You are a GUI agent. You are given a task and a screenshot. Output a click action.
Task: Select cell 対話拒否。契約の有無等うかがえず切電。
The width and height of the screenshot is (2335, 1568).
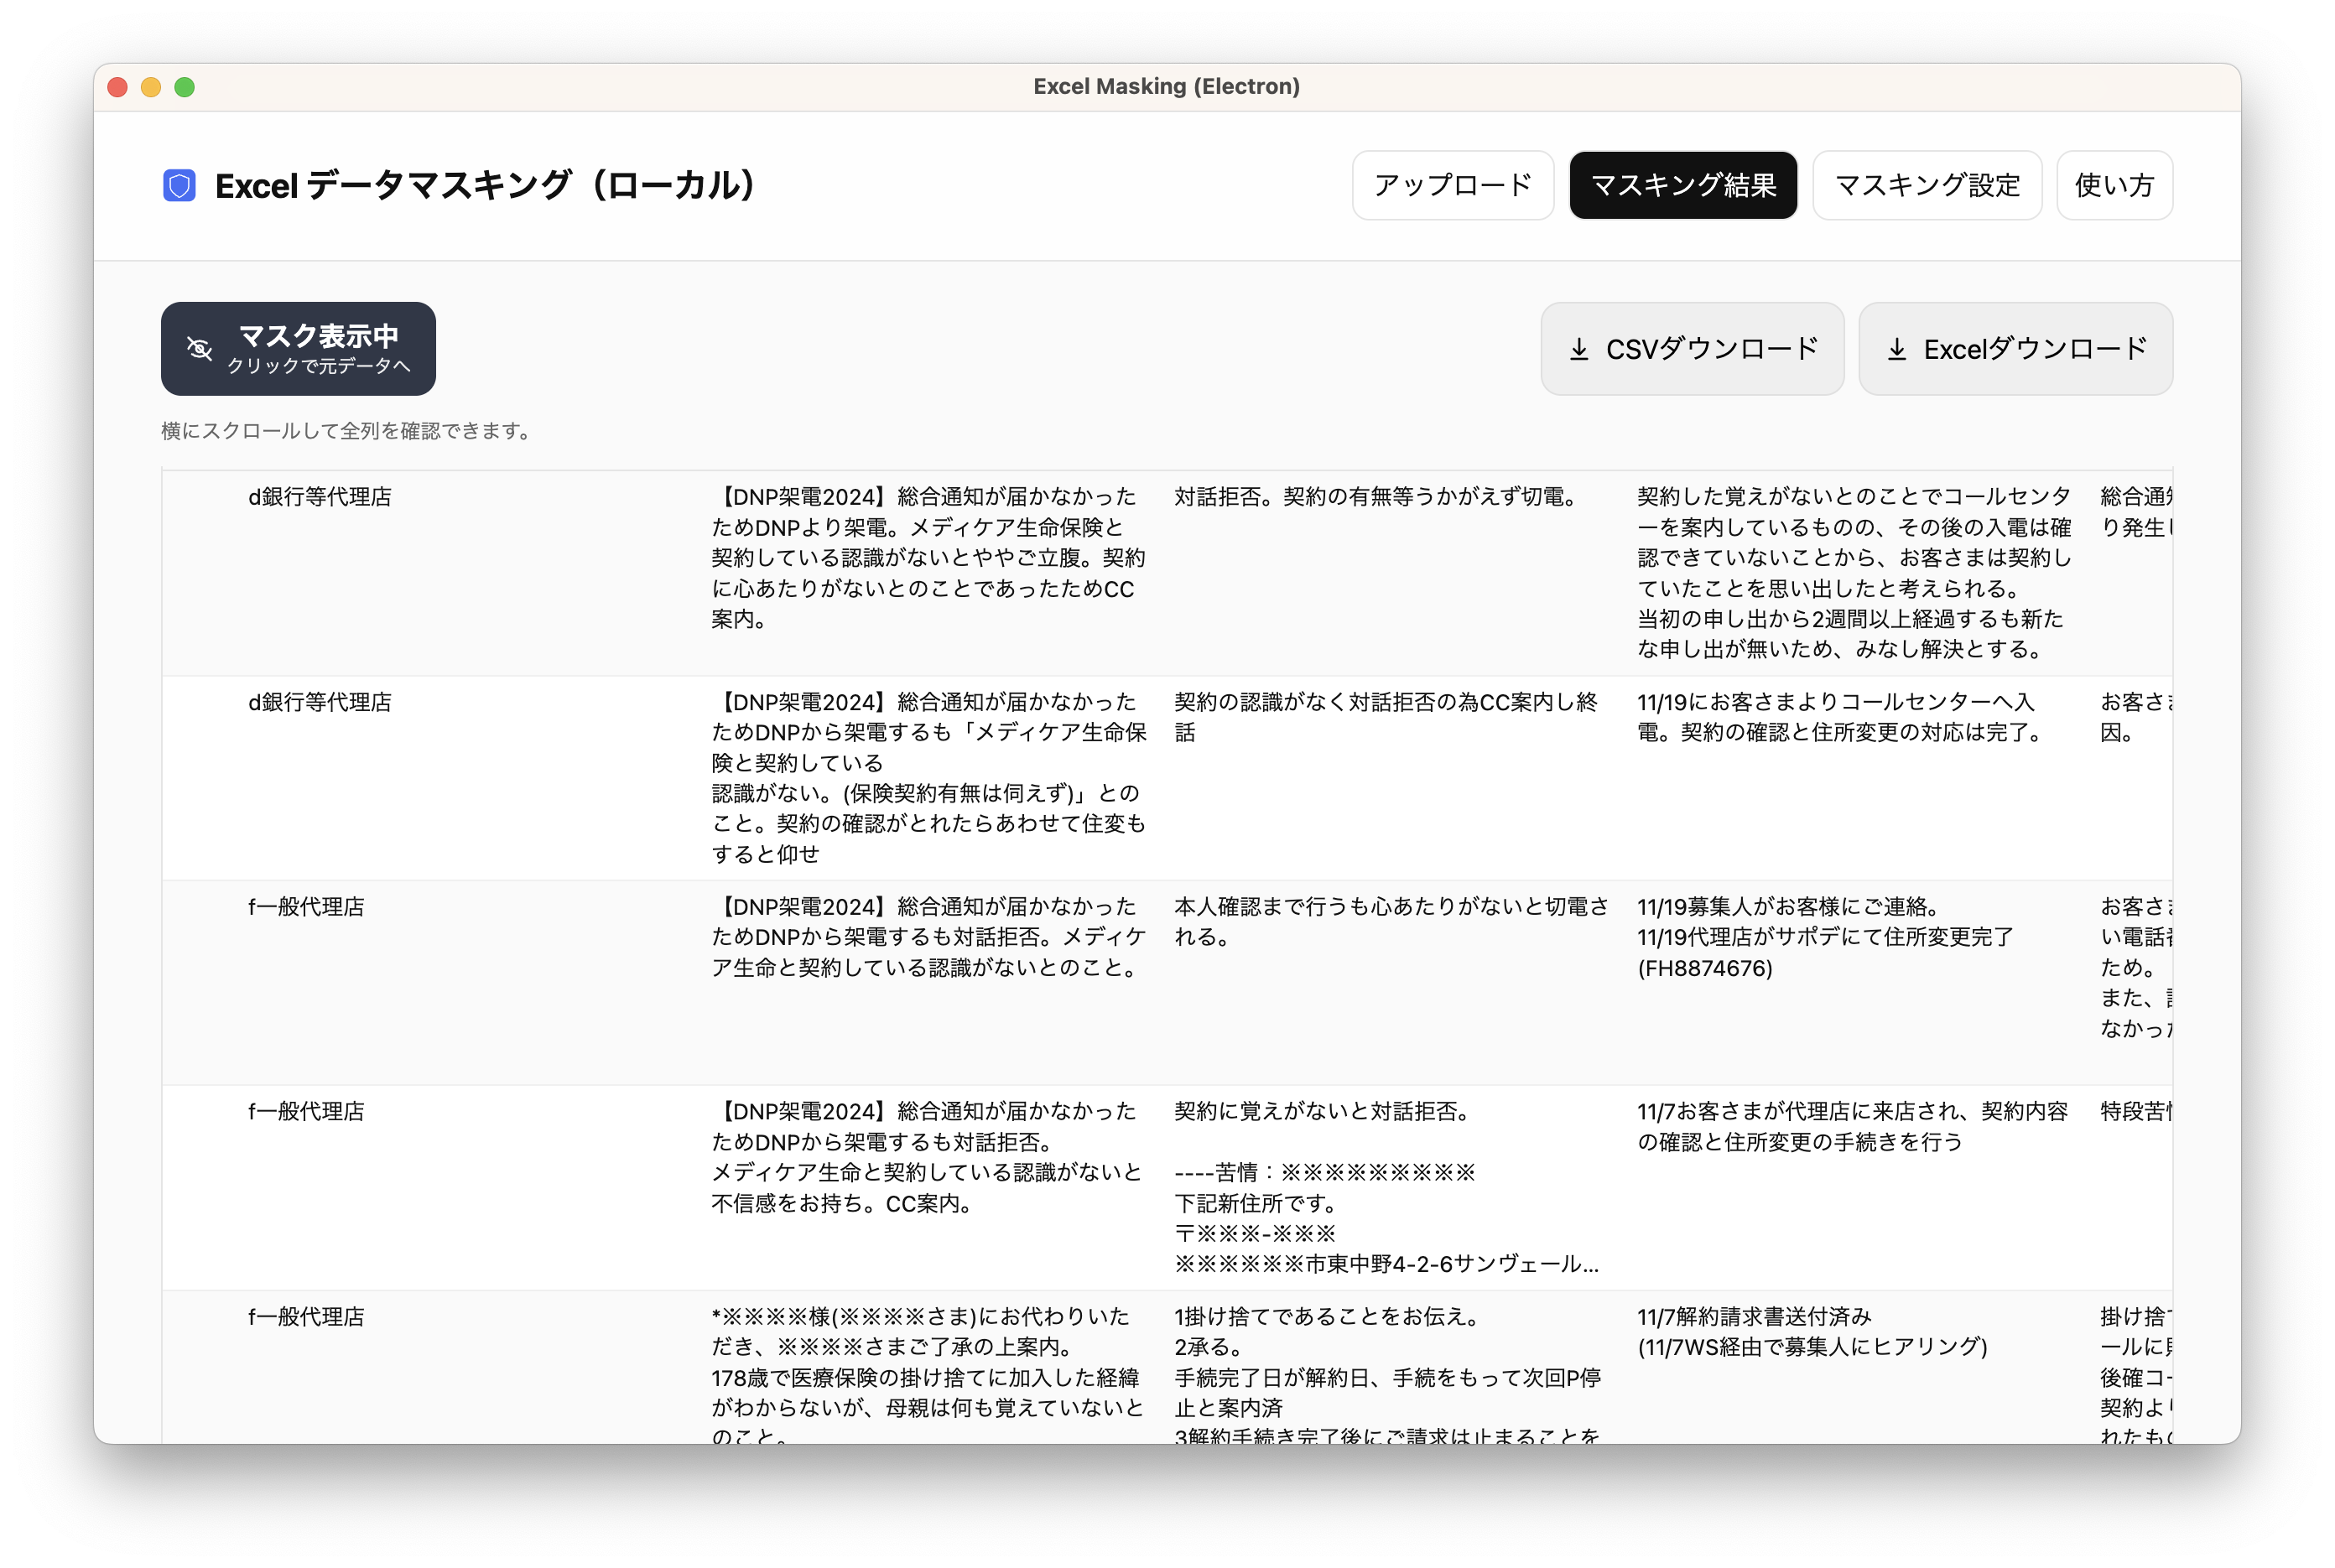pyautogui.click(x=1376, y=497)
